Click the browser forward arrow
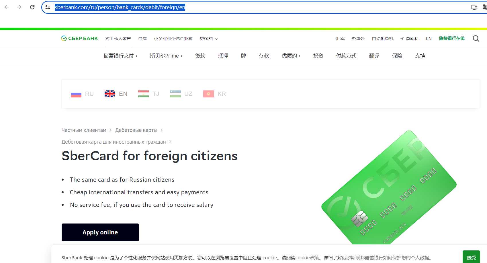This screenshot has width=487, height=263. [19, 7]
